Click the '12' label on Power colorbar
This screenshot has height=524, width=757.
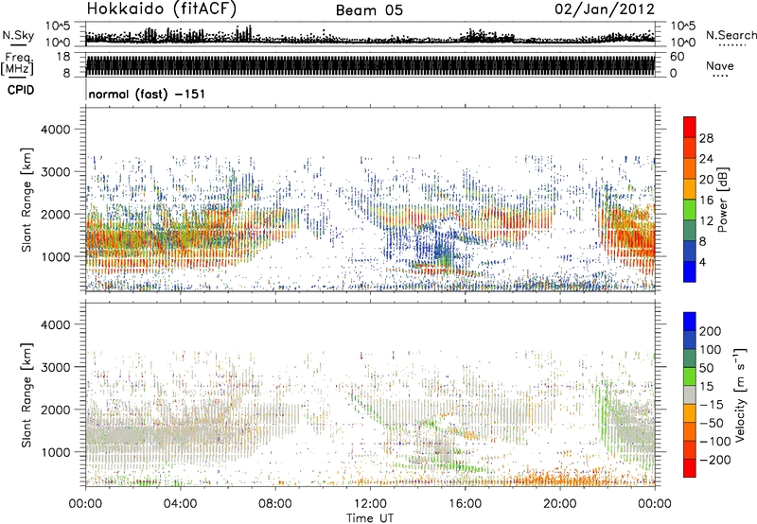coord(706,221)
